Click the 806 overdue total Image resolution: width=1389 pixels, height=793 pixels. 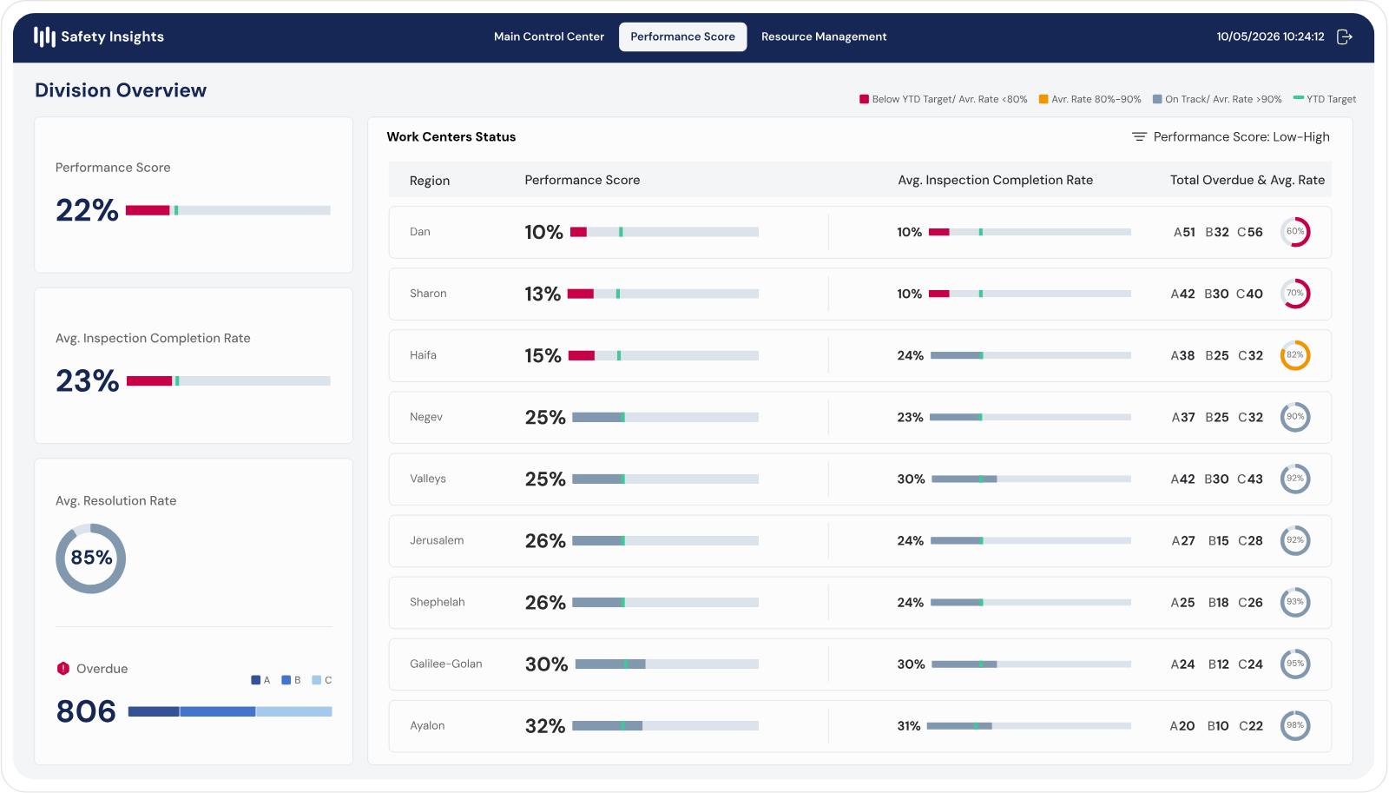86,711
